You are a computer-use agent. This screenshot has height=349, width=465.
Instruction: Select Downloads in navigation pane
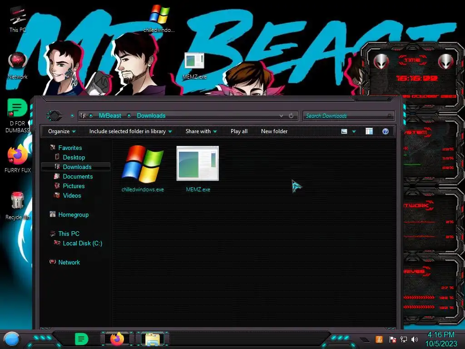click(77, 167)
